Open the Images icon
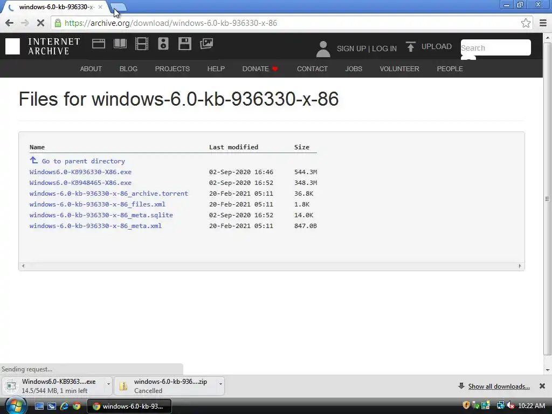The height and width of the screenshot is (414, 552). [206, 44]
